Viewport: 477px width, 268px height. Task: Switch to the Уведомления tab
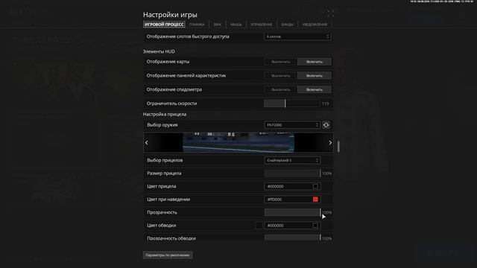point(315,25)
